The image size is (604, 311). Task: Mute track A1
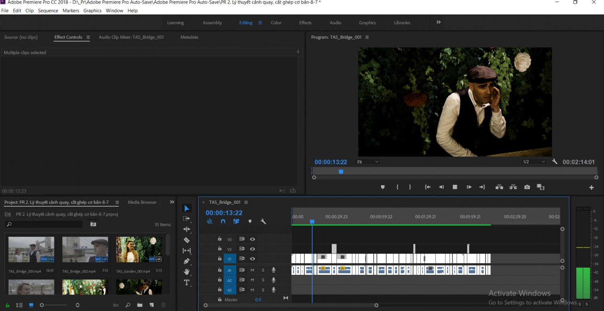(252, 270)
